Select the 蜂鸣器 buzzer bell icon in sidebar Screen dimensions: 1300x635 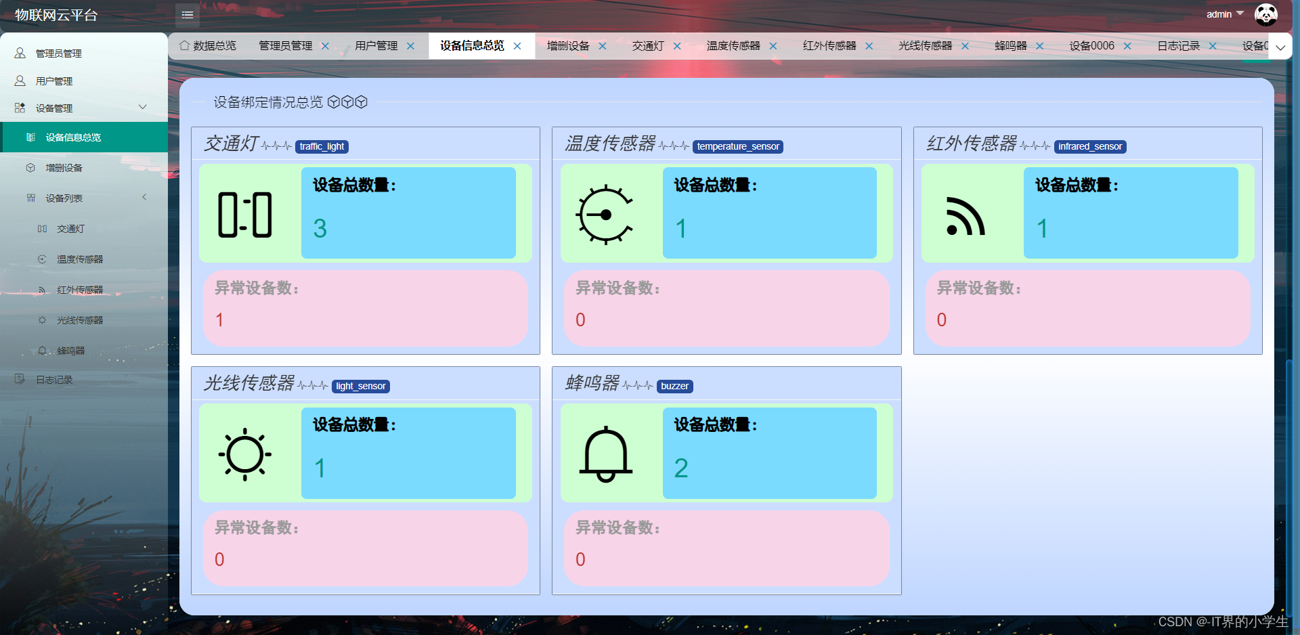(42, 351)
